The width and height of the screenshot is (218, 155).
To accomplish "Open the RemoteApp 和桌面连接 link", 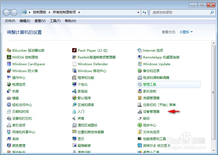I will point(161,57).
